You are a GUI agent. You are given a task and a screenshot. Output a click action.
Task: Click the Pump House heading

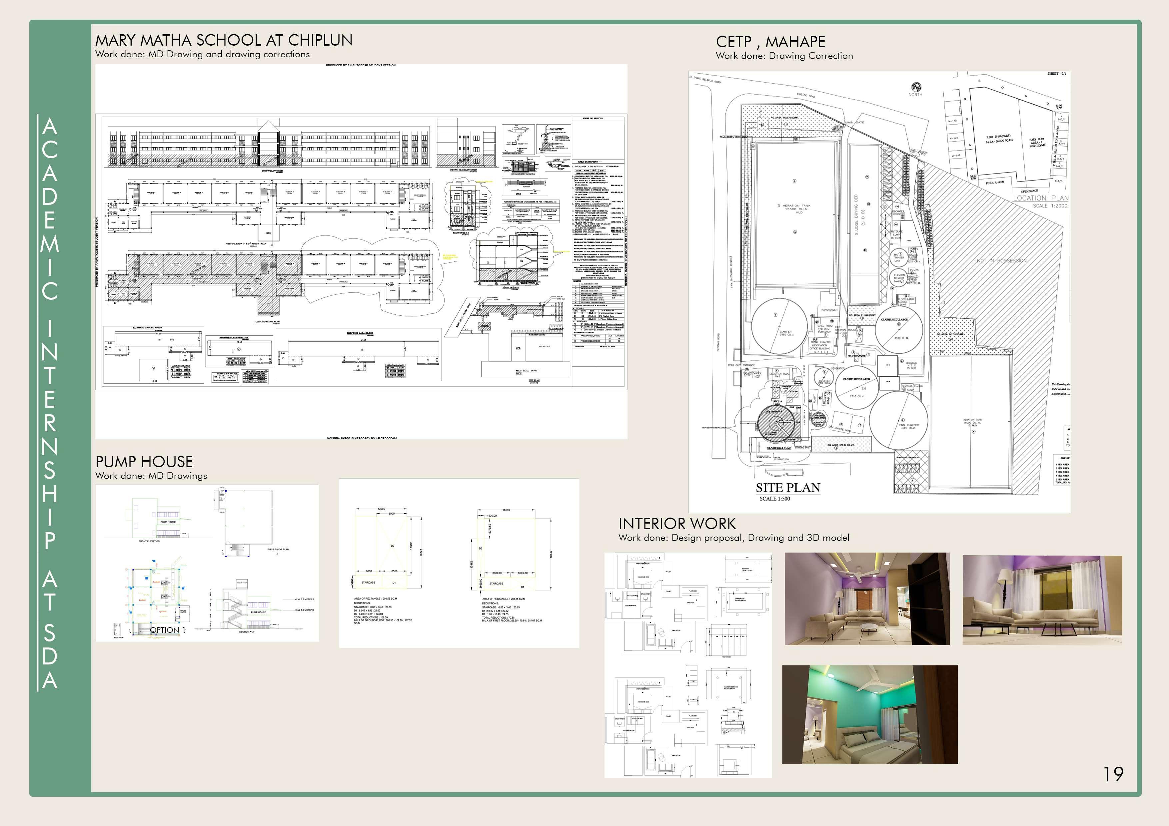click(144, 462)
